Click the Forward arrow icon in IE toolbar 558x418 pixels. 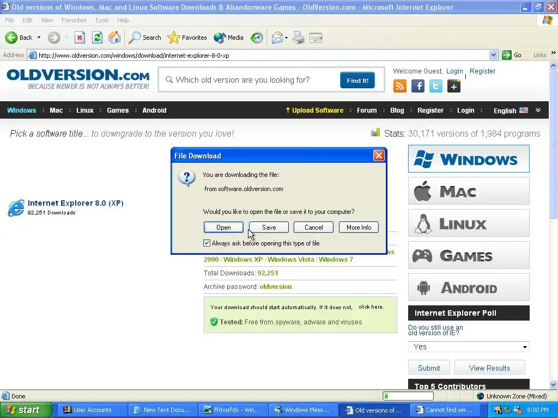tap(54, 38)
